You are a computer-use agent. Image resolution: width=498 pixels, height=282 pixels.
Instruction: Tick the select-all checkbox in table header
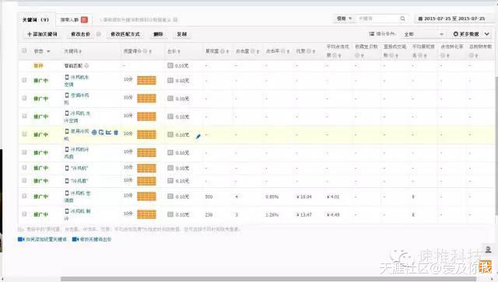(24, 50)
